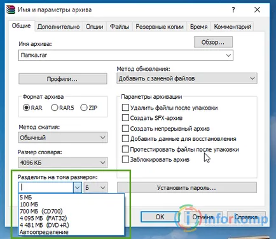
Task: Check Заблокировать архив option
Action: pyautogui.click(x=125, y=159)
